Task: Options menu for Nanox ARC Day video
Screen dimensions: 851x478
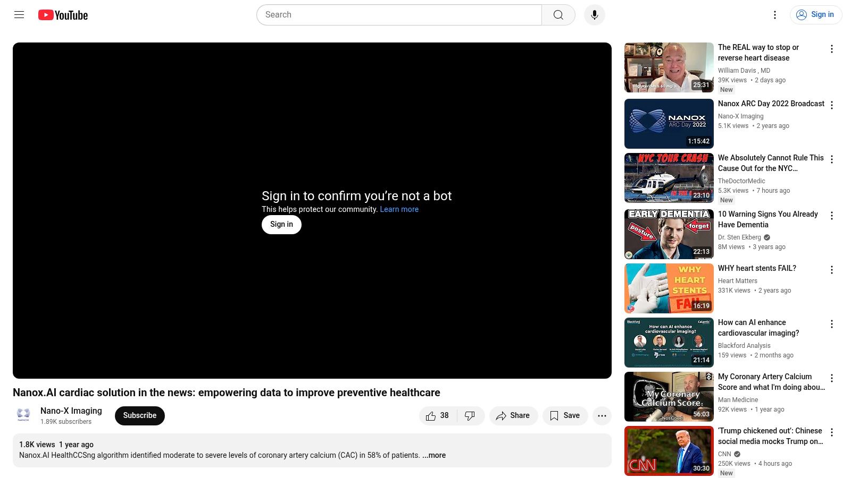Action: (832, 105)
